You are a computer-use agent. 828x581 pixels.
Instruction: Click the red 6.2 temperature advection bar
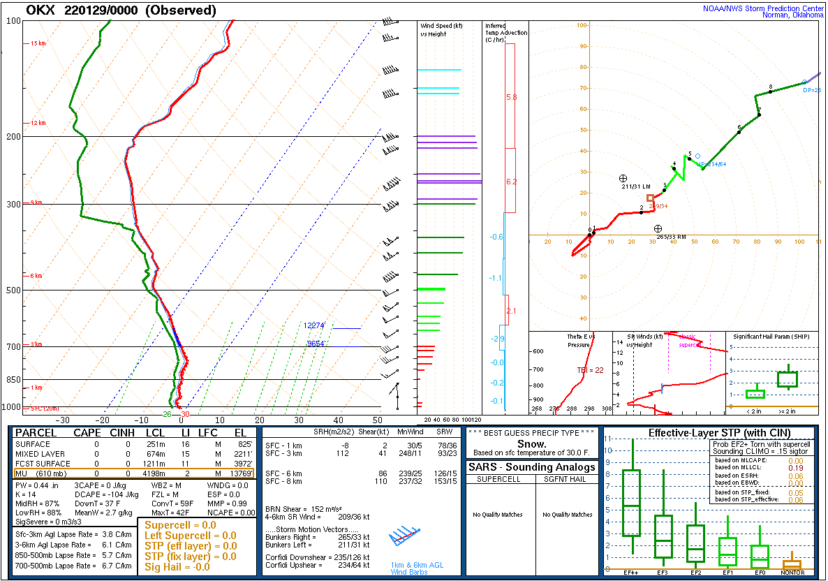point(510,181)
